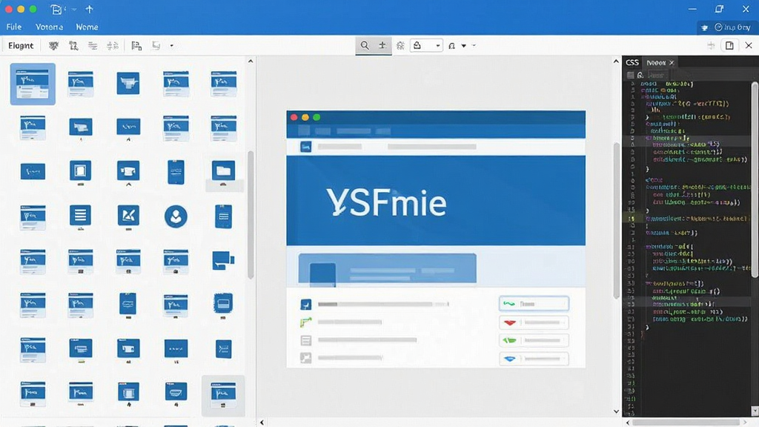
Task: Select the folder icon in the icon grid
Action: [x=223, y=171]
